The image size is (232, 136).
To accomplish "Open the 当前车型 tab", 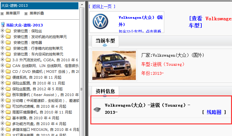I will [x=105, y=41].
